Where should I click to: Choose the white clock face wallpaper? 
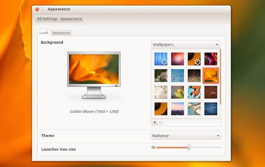[x=161, y=92]
